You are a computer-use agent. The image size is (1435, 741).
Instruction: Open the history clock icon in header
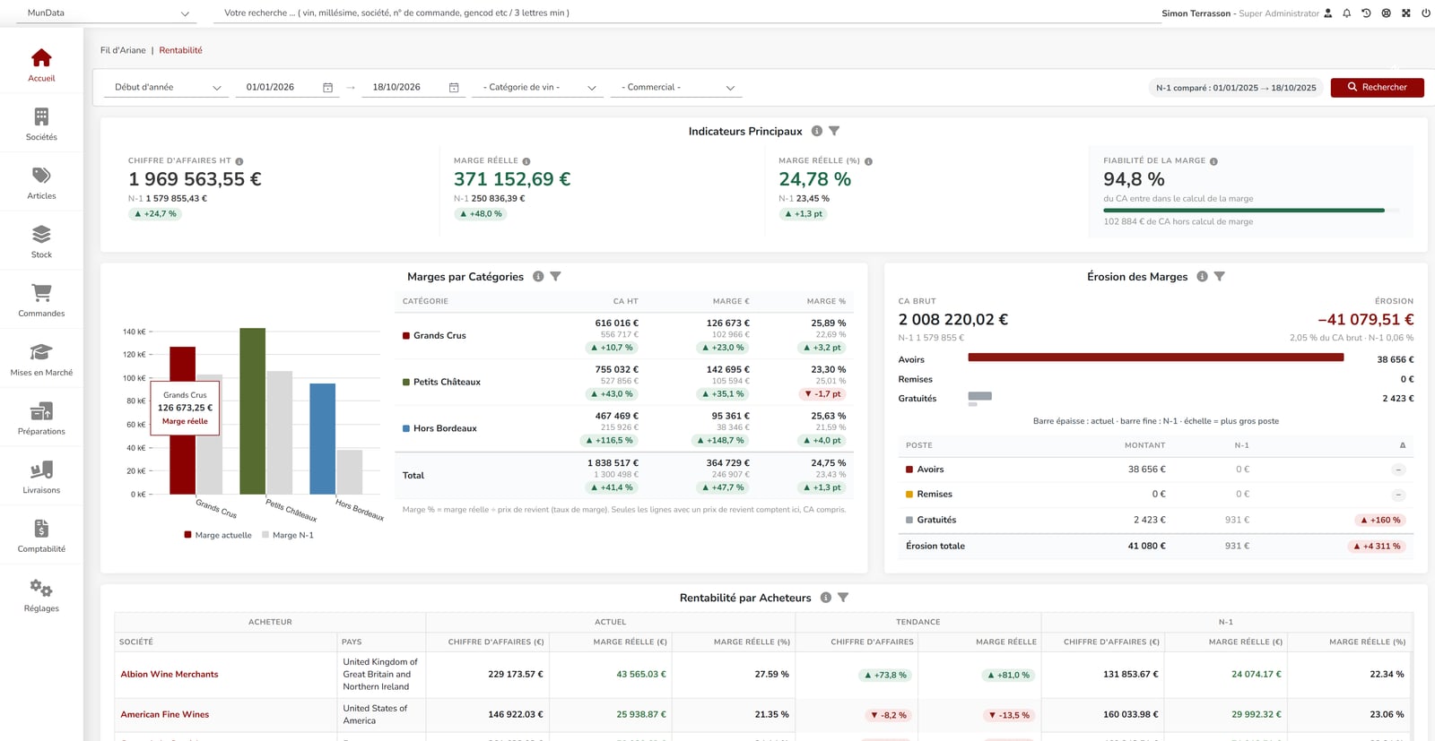coord(1366,13)
